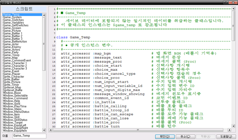The image size is (238, 140).
Task: Select Game_Picture script
Action: [x=22, y=31]
